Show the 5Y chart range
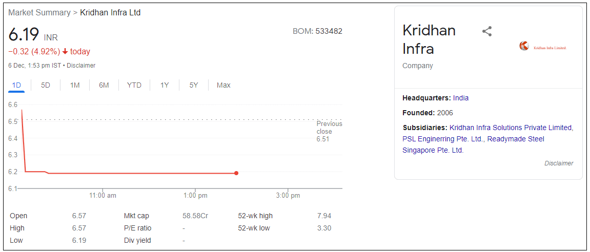The width and height of the screenshot is (590, 252). tap(193, 85)
